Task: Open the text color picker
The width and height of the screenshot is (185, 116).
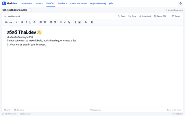Action: (75, 22)
